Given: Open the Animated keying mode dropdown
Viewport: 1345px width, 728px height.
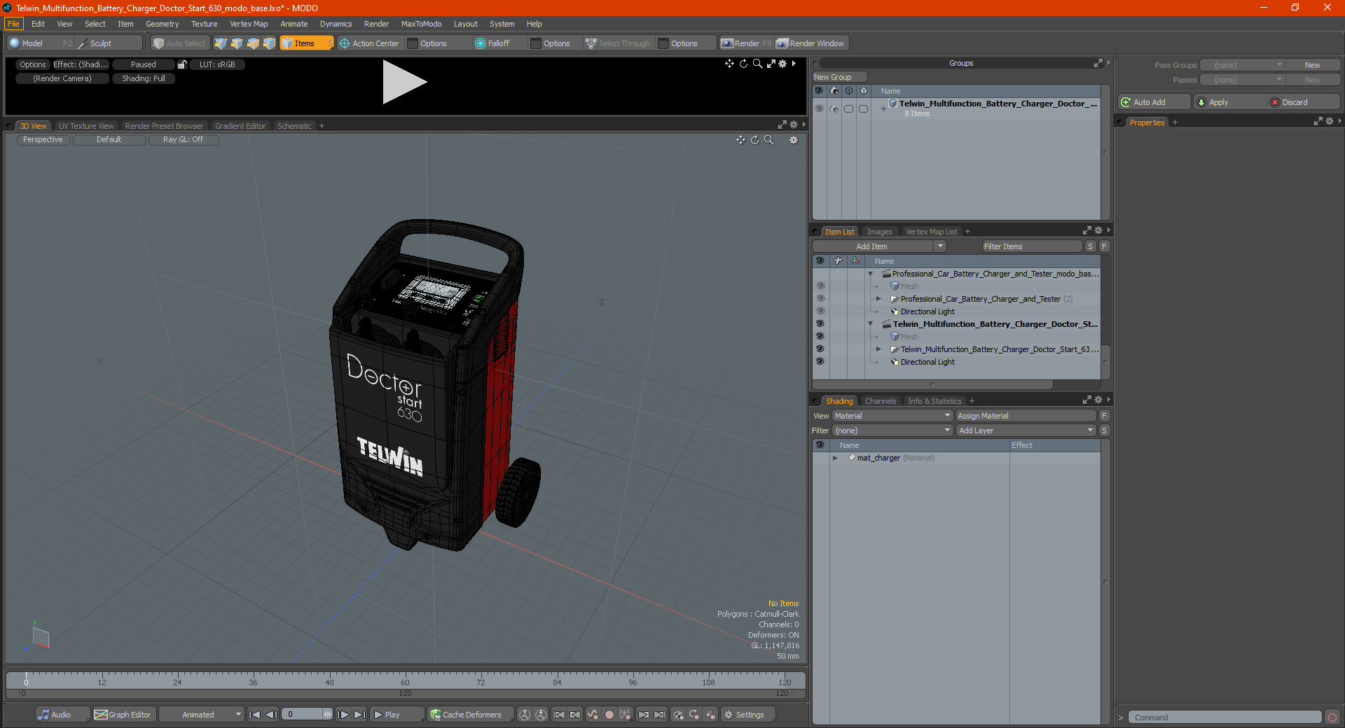Looking at the screenshot, I should [201, 715].
